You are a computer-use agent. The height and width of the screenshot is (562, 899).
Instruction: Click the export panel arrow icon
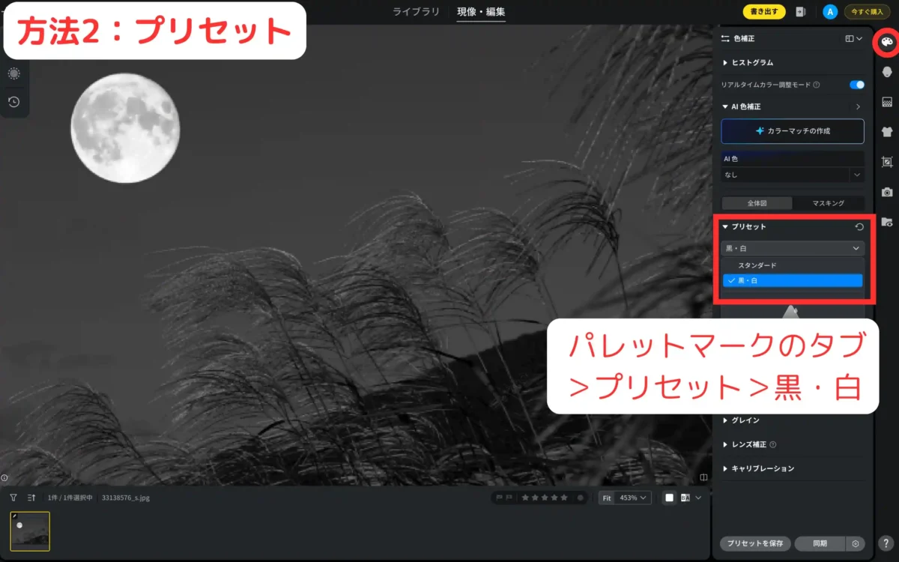(x=801, y=12)
